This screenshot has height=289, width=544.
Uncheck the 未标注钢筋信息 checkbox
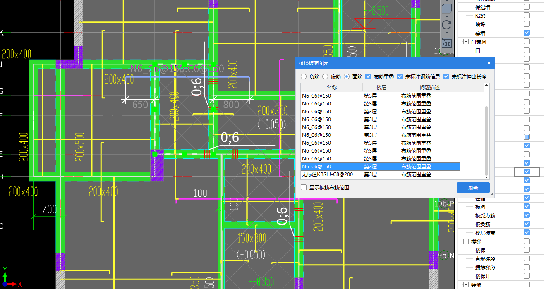(x=400, y=76)
